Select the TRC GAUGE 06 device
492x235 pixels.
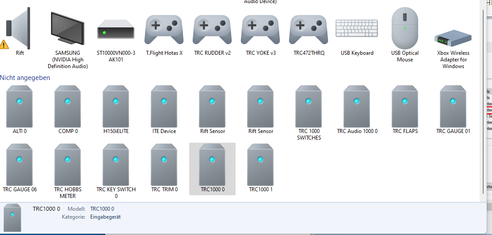point(19,168)
